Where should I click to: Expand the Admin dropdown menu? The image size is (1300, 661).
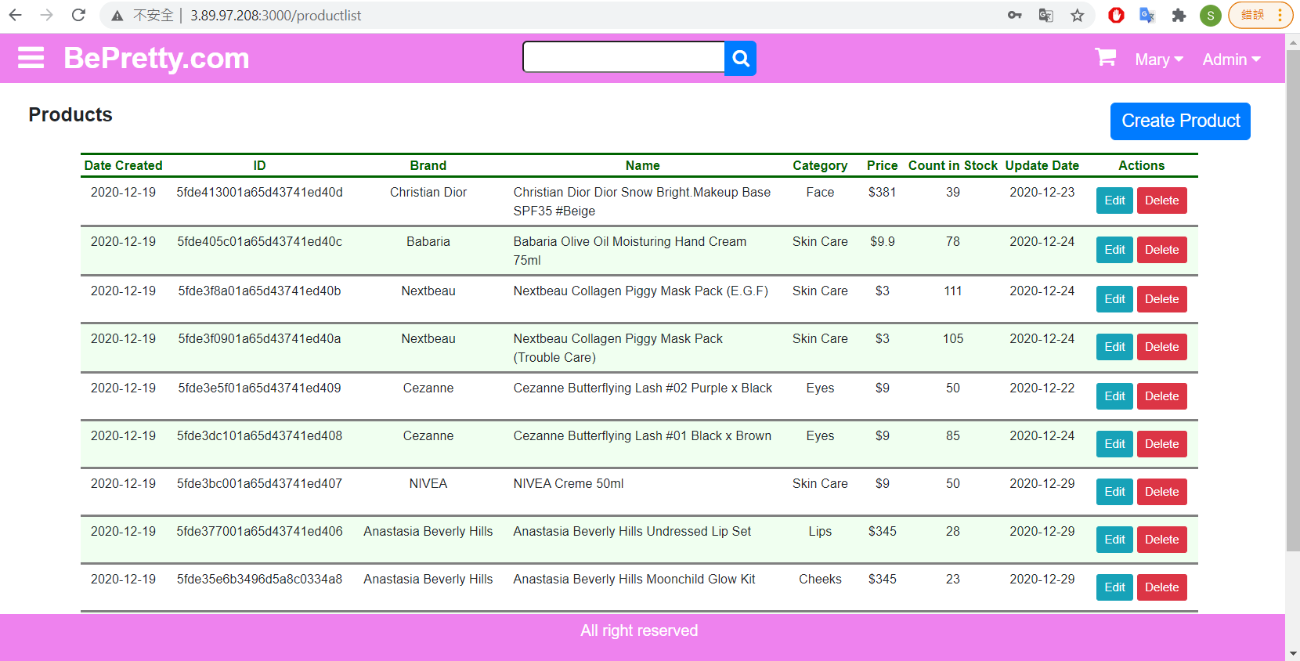pos(1232,60)
